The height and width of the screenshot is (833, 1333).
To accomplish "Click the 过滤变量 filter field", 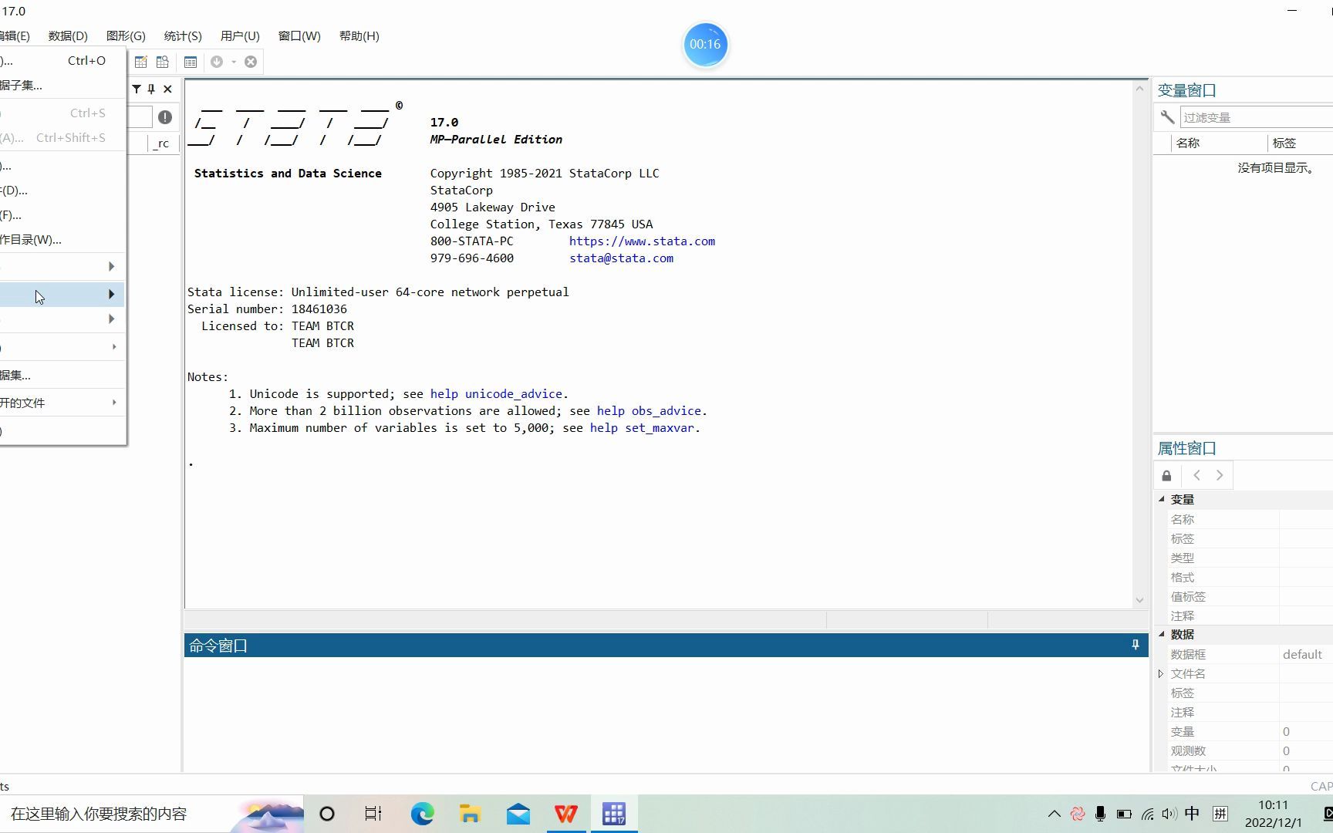I will coord(1257,117).
